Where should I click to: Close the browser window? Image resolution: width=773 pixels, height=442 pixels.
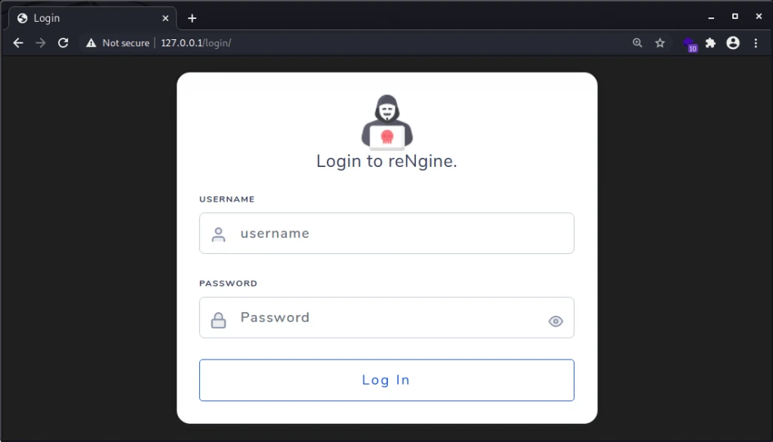pos(759,17)
